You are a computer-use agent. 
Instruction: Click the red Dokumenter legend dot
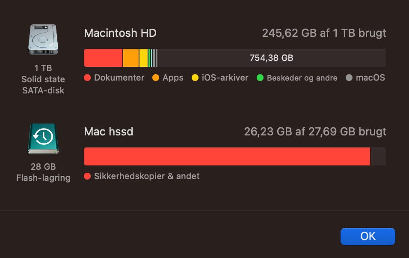pyautogui.click(x=88, y=78)
